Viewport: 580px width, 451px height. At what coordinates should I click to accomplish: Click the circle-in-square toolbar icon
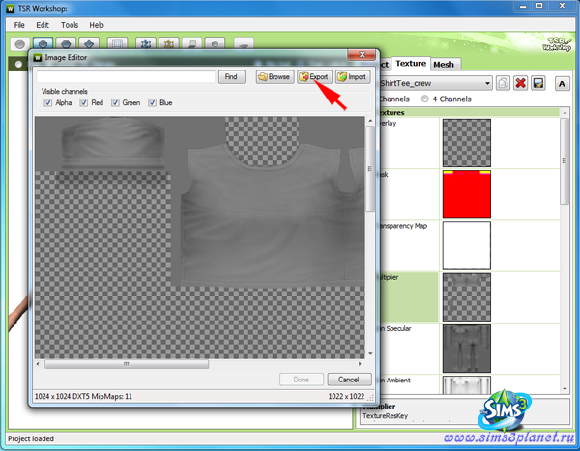coord(215,44)
